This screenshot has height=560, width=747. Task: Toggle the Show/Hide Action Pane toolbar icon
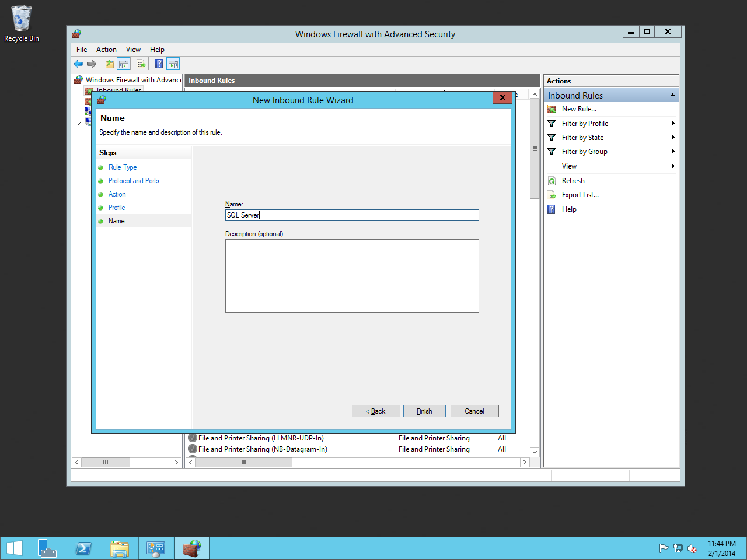173,64
